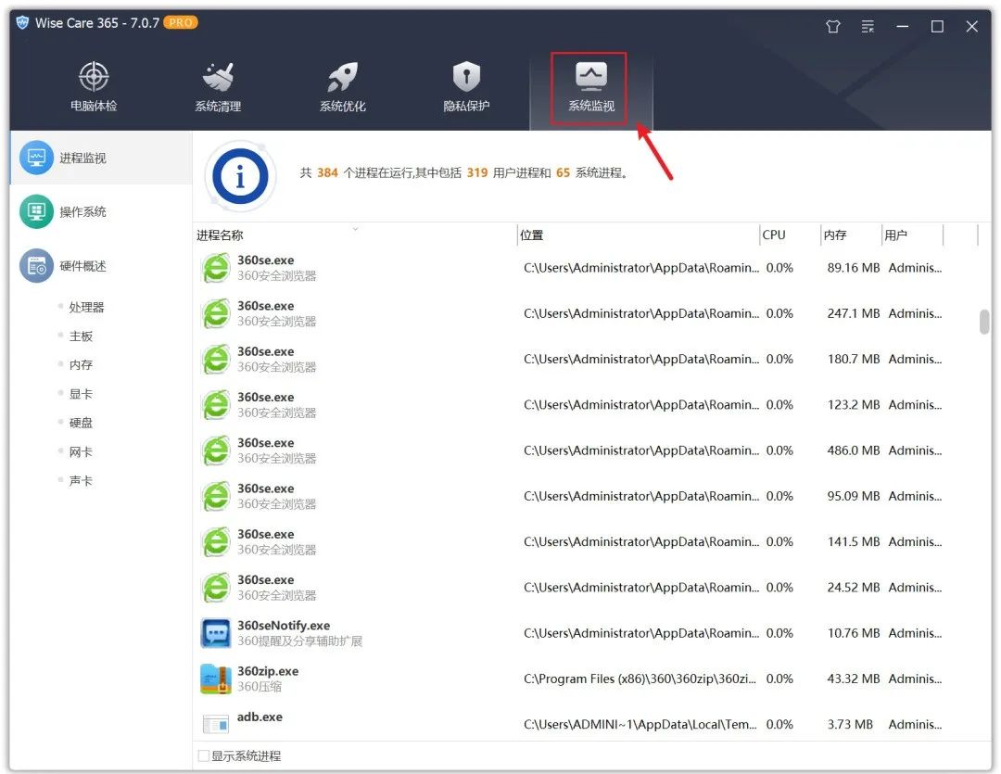Click the 360压缩 description text
Image resolution: width=1001 pixels, height=774 pixels.
point(260,687)
